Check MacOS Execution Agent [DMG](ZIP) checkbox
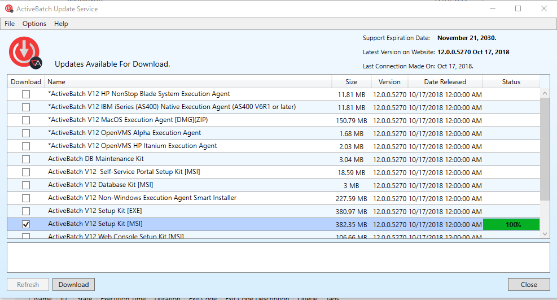Viewport: 557px width, 300px height. pos(26,120)
